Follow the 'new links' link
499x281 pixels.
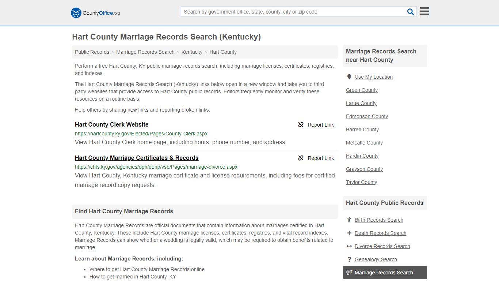[x=138, y=110]
